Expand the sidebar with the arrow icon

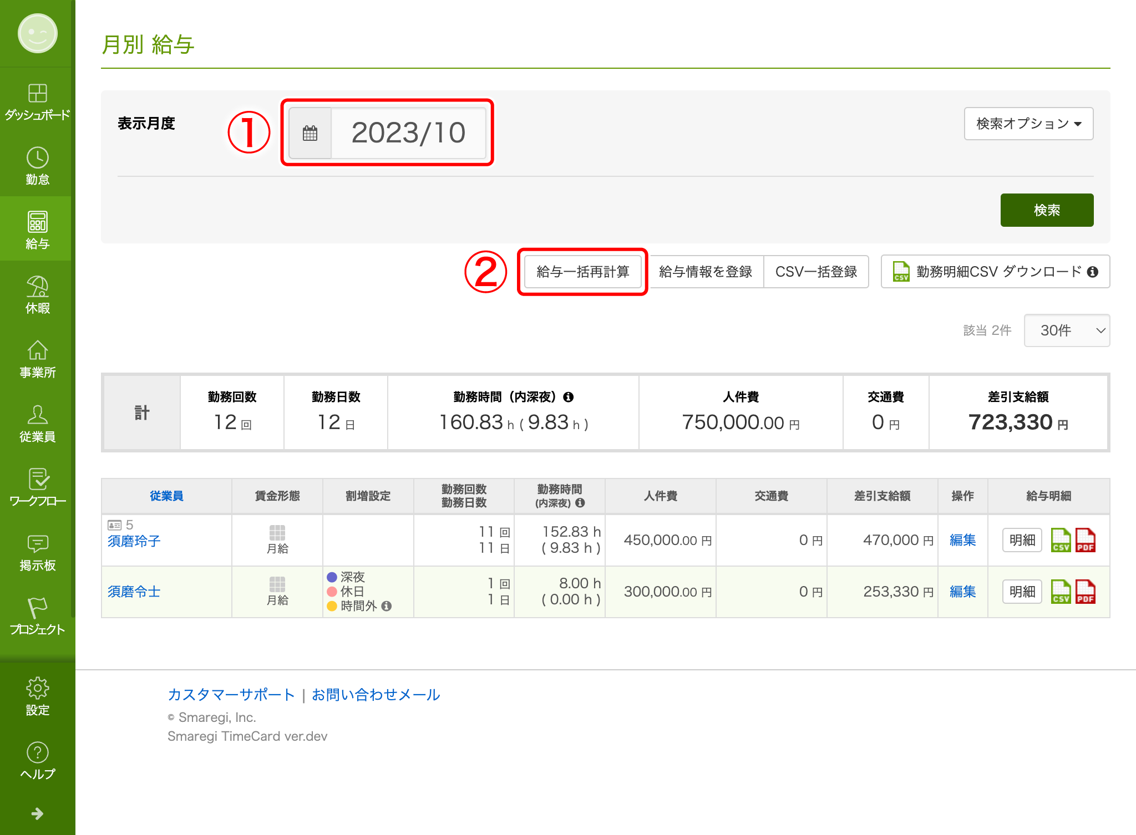(37, 813)
